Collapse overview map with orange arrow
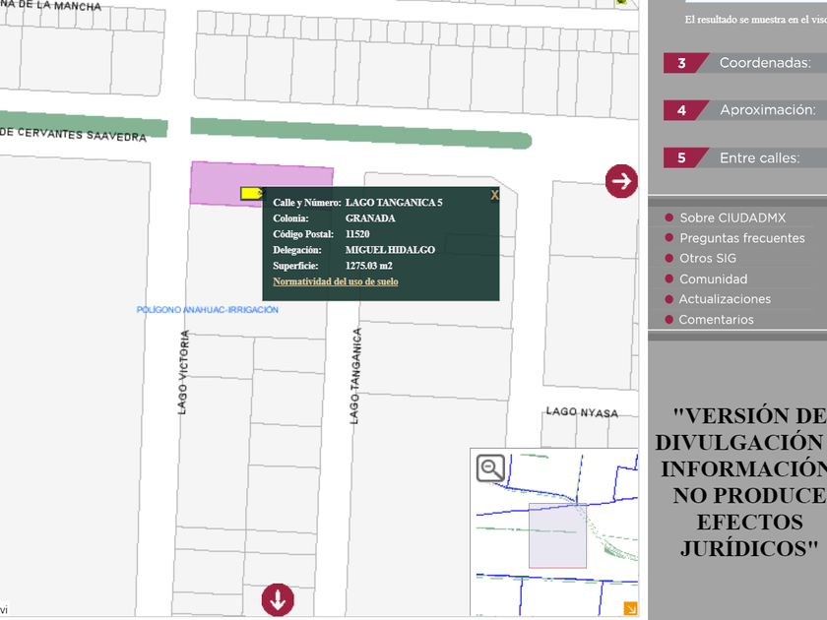 coord(630,609)
